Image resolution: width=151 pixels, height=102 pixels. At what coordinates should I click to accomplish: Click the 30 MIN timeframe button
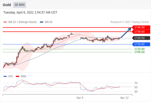coord(19,5)
